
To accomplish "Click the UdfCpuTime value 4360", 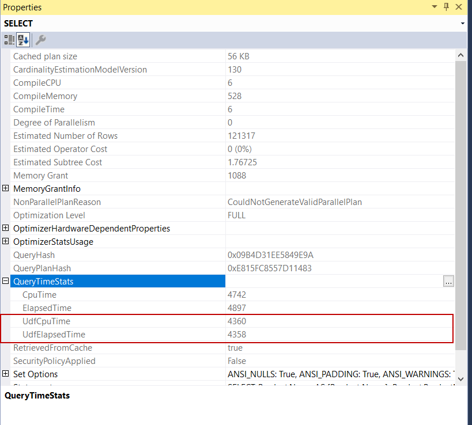I will [237, 321].
